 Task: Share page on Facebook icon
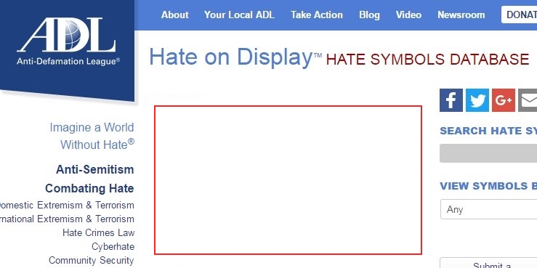(451, 100)
